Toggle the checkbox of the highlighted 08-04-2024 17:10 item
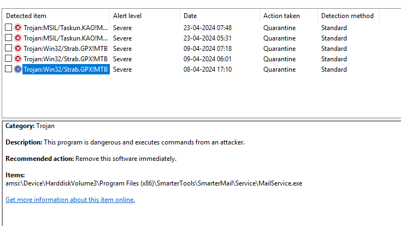Viewport: 401px width, 226px height. (8, 69)
